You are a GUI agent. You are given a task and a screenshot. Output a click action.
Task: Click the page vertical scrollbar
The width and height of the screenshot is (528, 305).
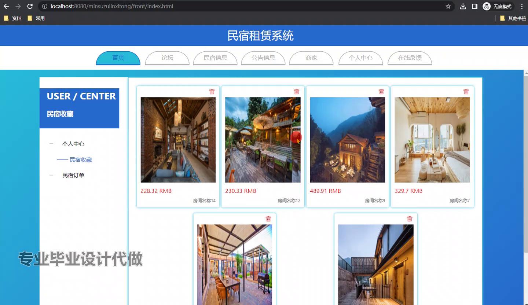526,165
